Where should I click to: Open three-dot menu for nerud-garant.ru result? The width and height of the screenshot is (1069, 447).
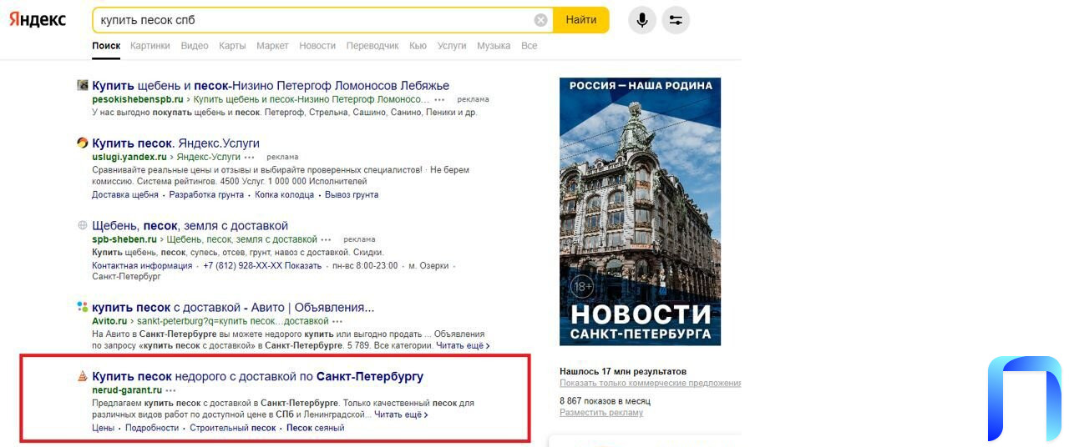171,390
